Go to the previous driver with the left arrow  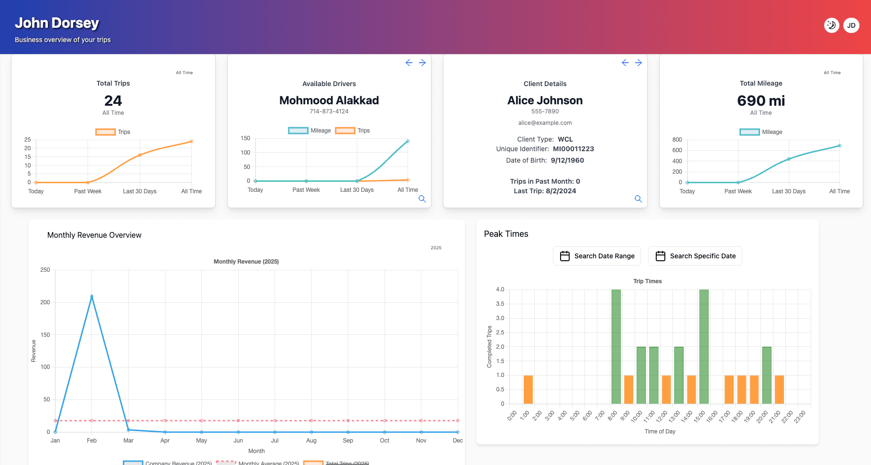409,63
